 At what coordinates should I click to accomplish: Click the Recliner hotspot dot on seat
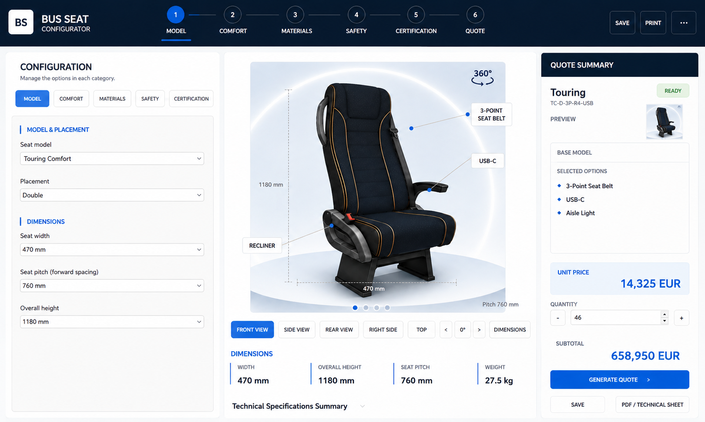pyautogui.click(x=332, y=226)
